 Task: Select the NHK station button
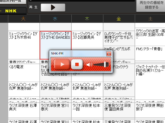[13, 11]
